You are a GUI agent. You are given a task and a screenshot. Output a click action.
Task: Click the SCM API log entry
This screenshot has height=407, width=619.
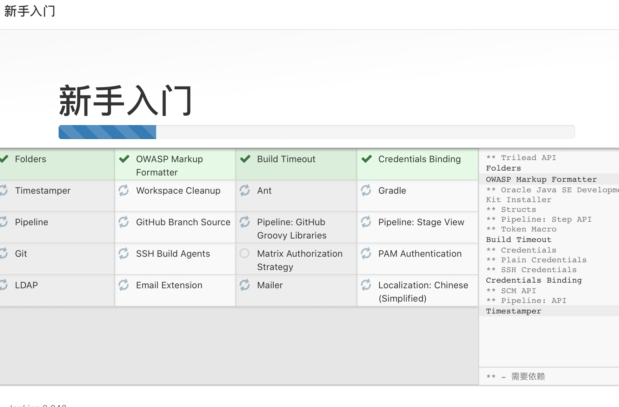(x=511, y=291)
